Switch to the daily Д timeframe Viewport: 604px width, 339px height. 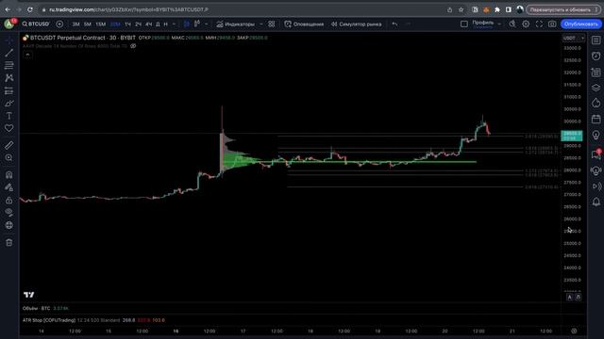(x=158, y=24)
